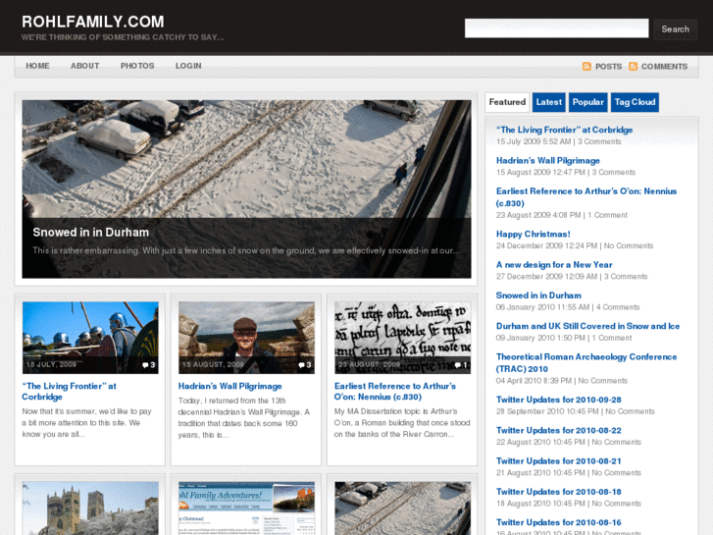Viewport: 713px width, 535px height.
Task: Click the text "24 December 2009 12:24 PM | No Comments"
Action: click(x=575, y=245)
